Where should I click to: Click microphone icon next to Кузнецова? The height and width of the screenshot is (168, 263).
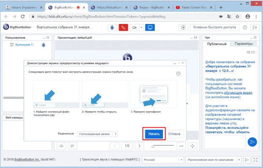(x=43, y=45)
